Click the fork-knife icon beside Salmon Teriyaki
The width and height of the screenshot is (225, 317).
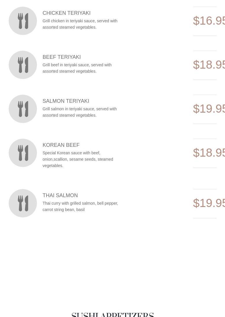[23, 109]
